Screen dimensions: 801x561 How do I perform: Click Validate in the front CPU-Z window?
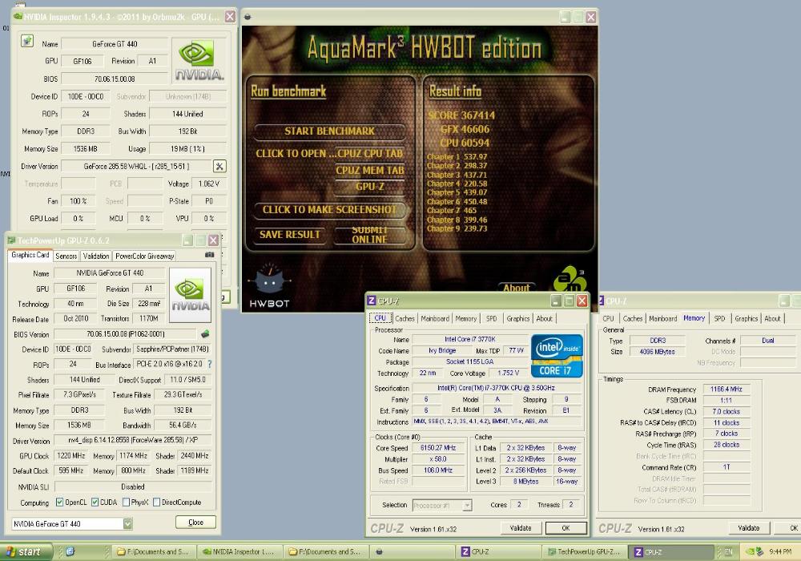click(521, 528)
